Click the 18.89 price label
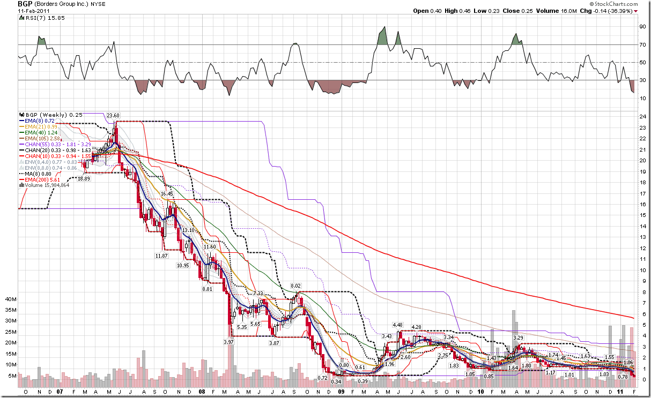 coord(83,179)
